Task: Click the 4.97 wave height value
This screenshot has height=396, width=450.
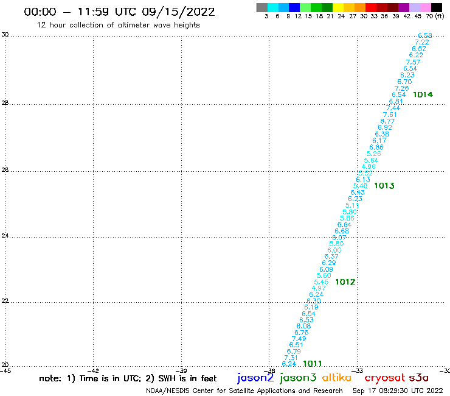Action: pyautogui.click(x=319, y=288)
